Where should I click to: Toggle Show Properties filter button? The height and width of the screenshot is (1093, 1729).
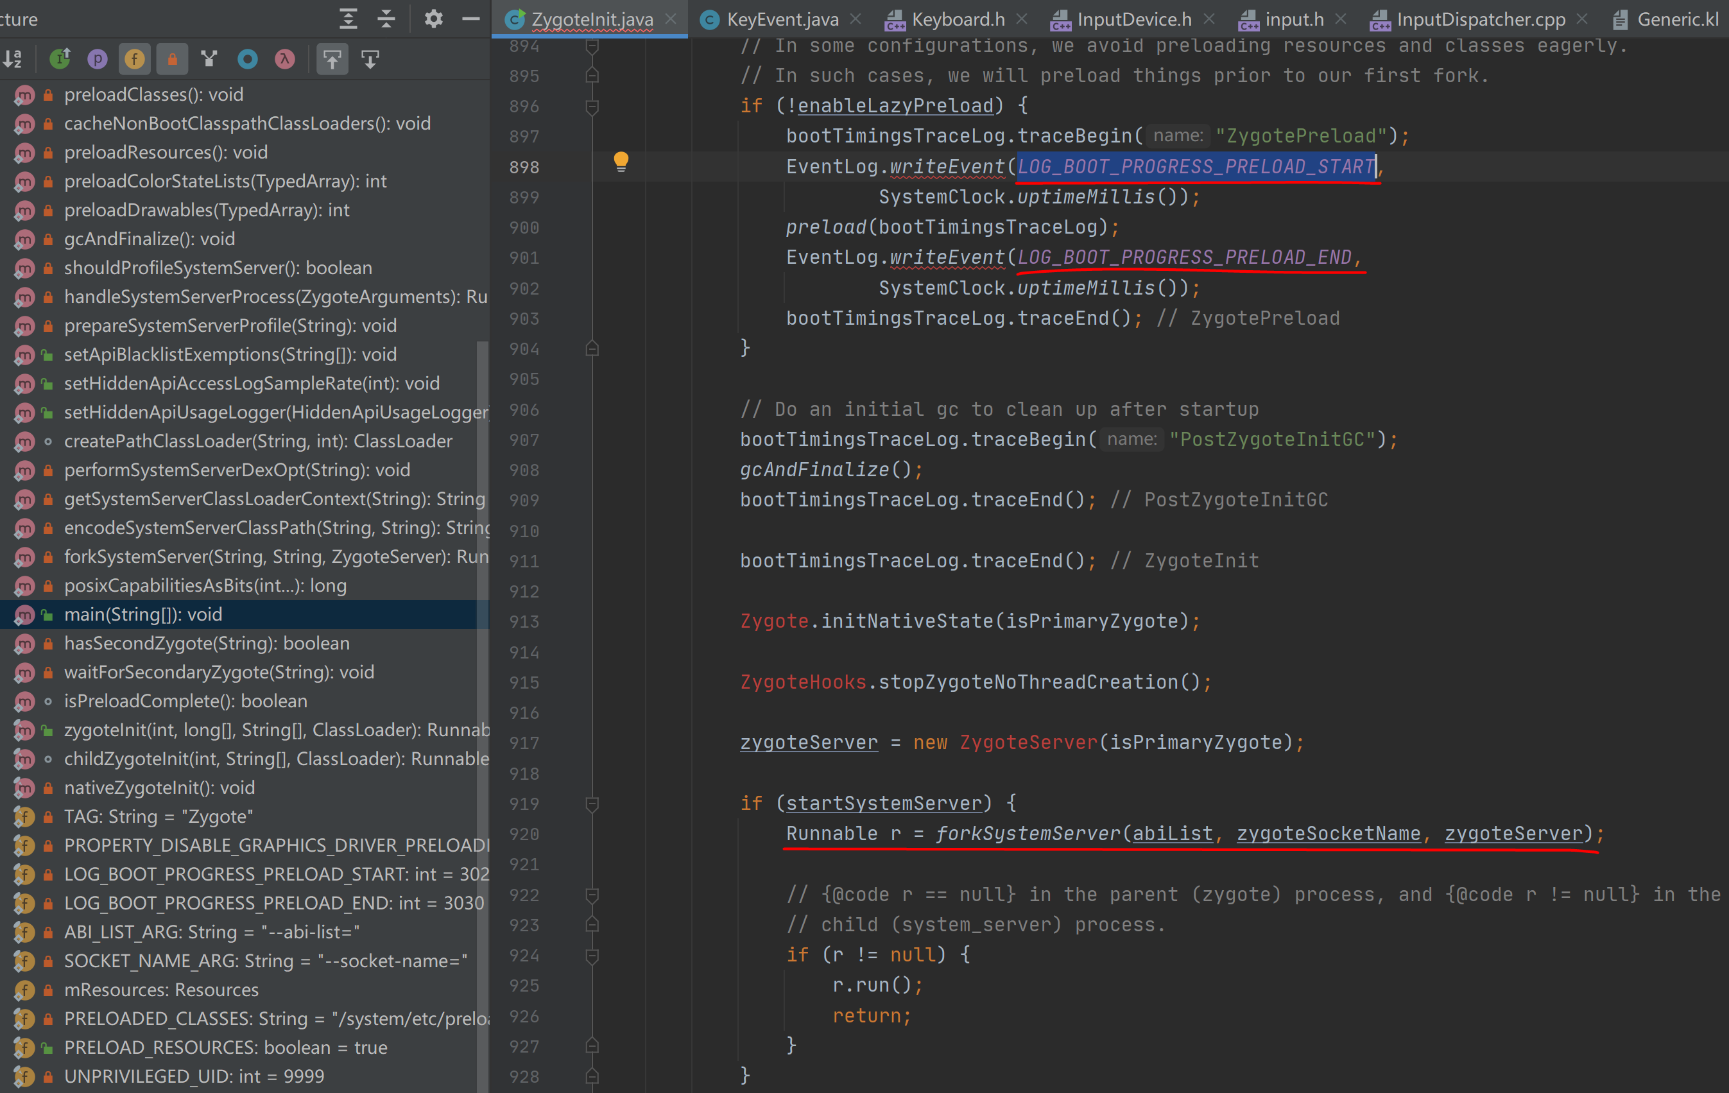coord(97,59)
